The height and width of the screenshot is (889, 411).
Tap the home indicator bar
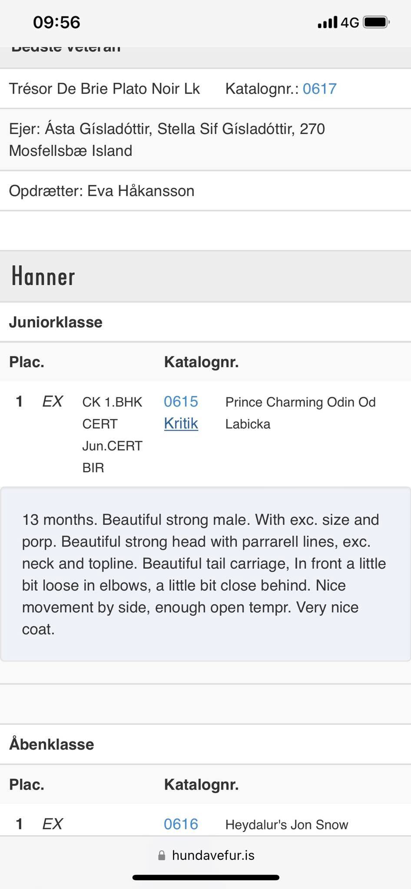pos(205,877)
